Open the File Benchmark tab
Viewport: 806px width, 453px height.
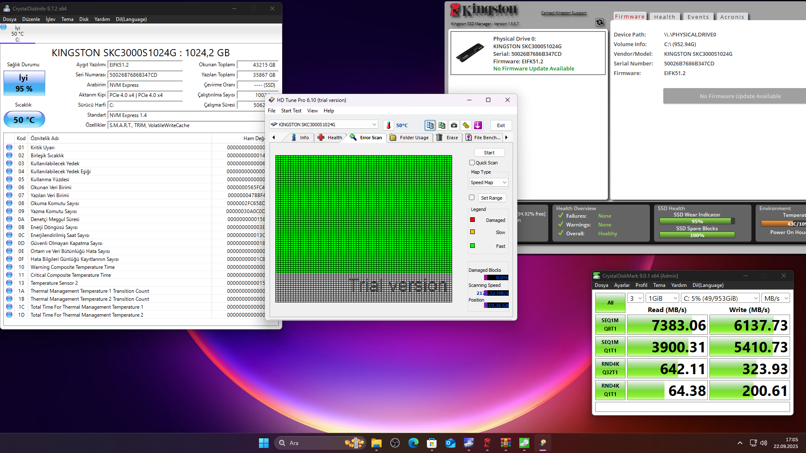click(483, 138)
